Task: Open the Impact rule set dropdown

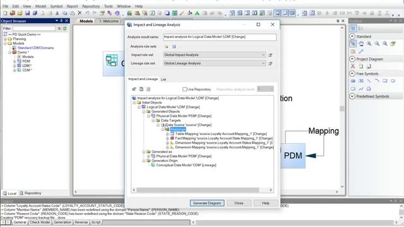Action: [x=263, y=55]
